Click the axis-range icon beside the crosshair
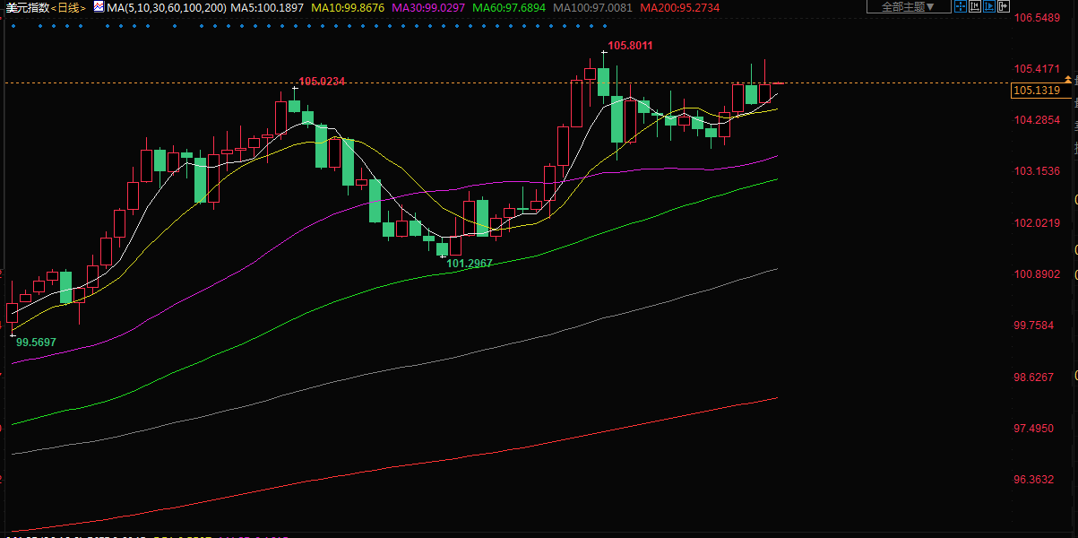 [976, 7]
